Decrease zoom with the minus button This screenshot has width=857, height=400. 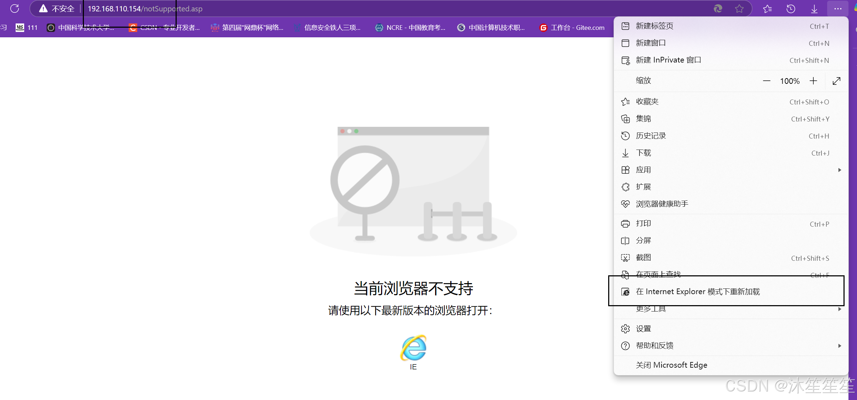pos(767,81)
